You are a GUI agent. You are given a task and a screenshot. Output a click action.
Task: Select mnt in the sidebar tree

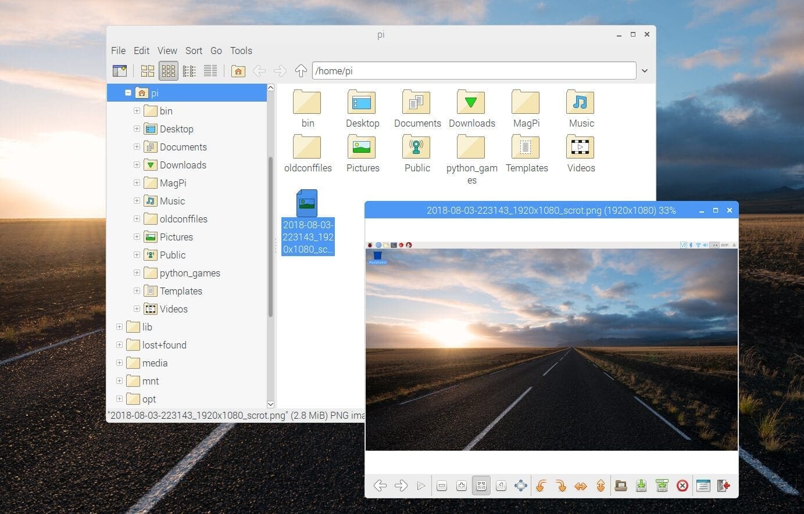pos(150,381)
